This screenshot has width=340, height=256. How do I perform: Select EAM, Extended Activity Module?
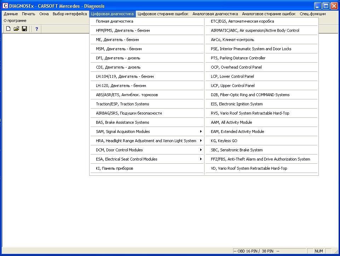pyautogui.click(x=261, y=132)
